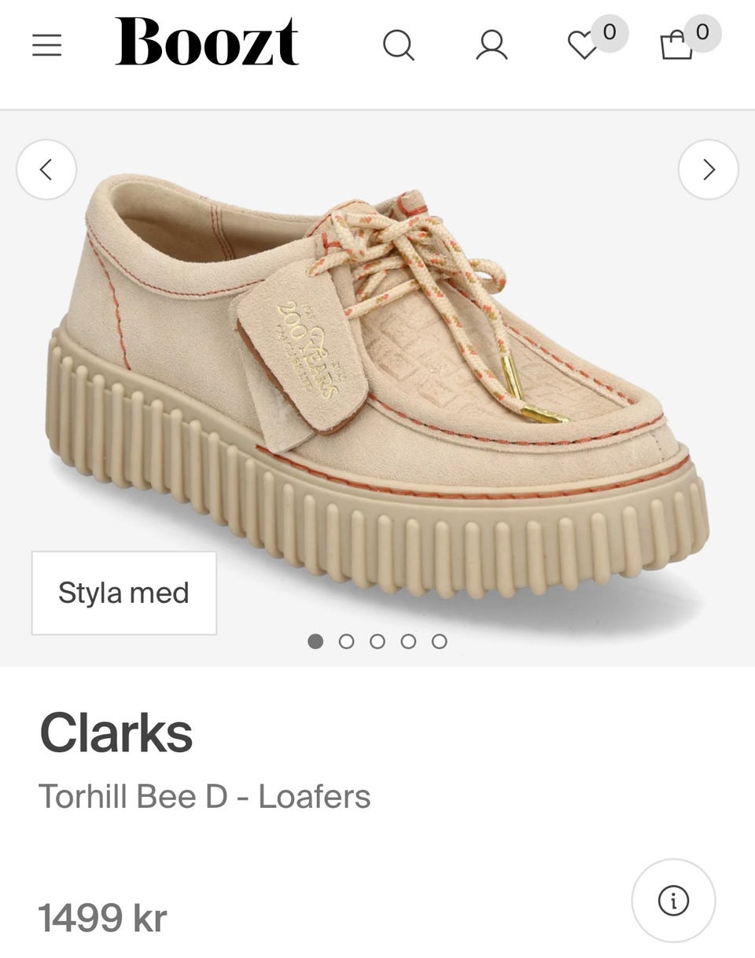The height and width of the screenshot is (958, 755).
Task: Select the third carousel dot
Action: [x=377, y=641]
